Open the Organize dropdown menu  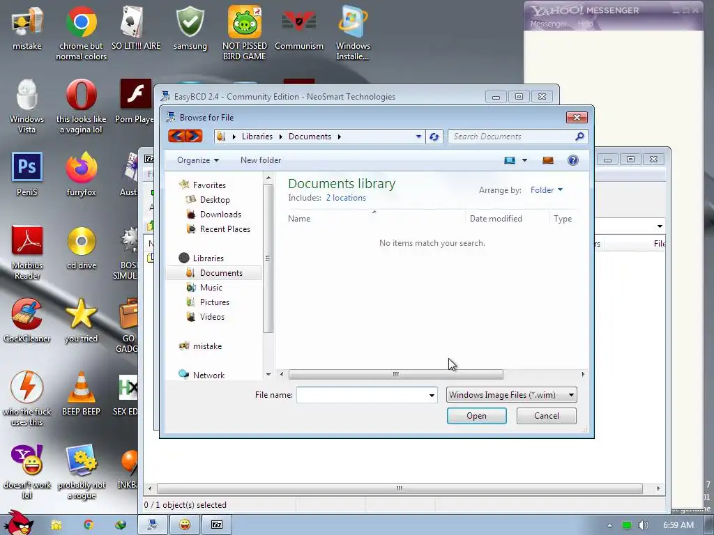point(198,160)
